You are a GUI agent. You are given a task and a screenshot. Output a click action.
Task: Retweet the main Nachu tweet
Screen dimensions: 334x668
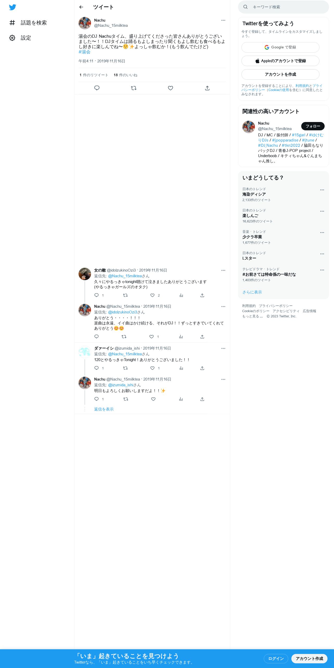click(x=134, y=88)
